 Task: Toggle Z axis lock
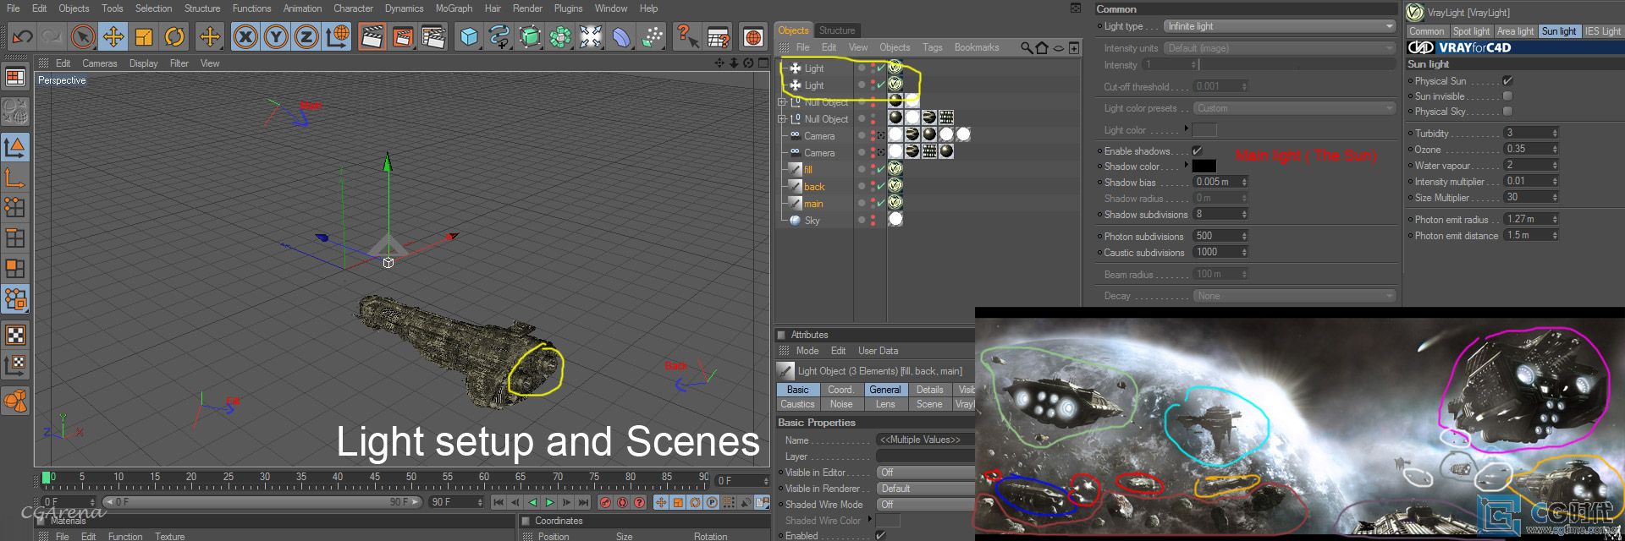point(306,36)
